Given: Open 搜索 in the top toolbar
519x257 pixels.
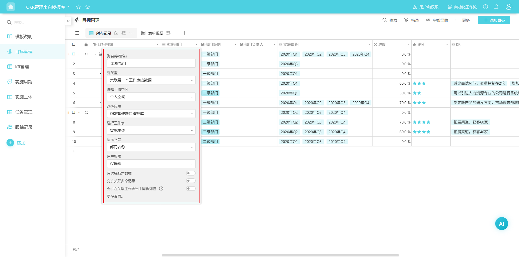Looking at the screenshot, I should pos(390,20).
